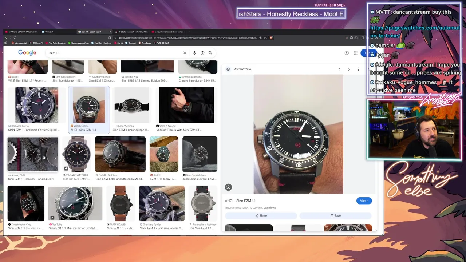The height and width of the screenshot is (262, 466).
Task: Click the Lens icon on preview image
Action: [x=228, y=187]
